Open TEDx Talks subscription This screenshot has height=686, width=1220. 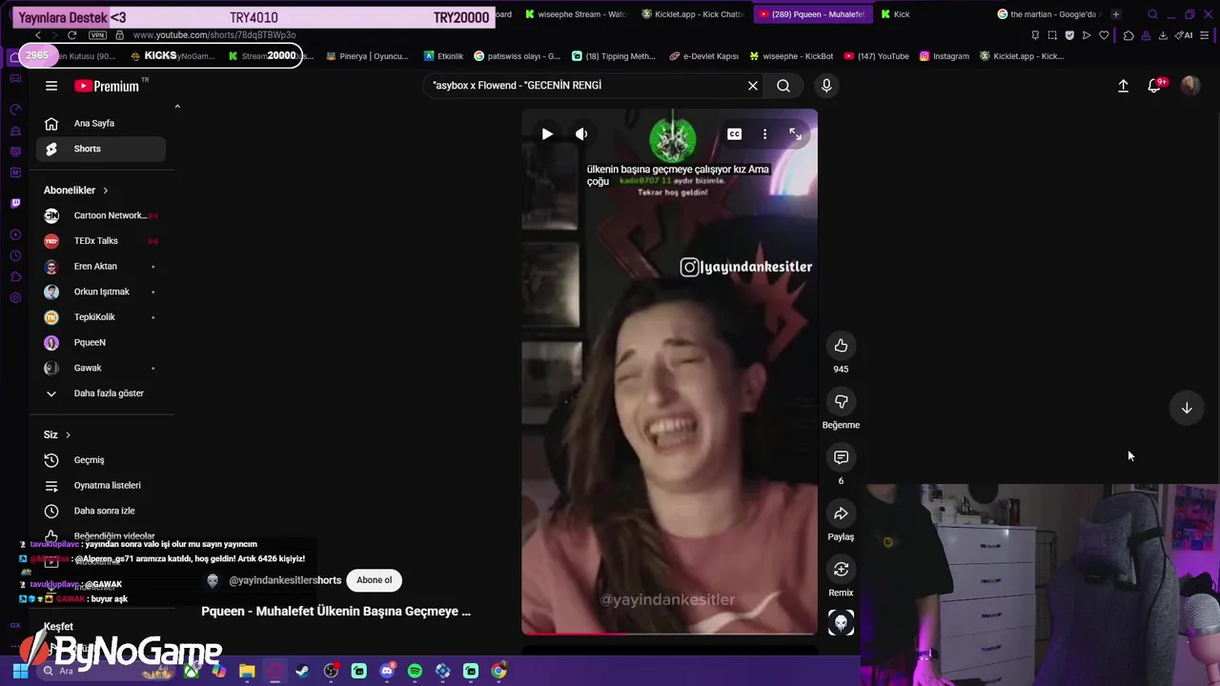(101, 241)
